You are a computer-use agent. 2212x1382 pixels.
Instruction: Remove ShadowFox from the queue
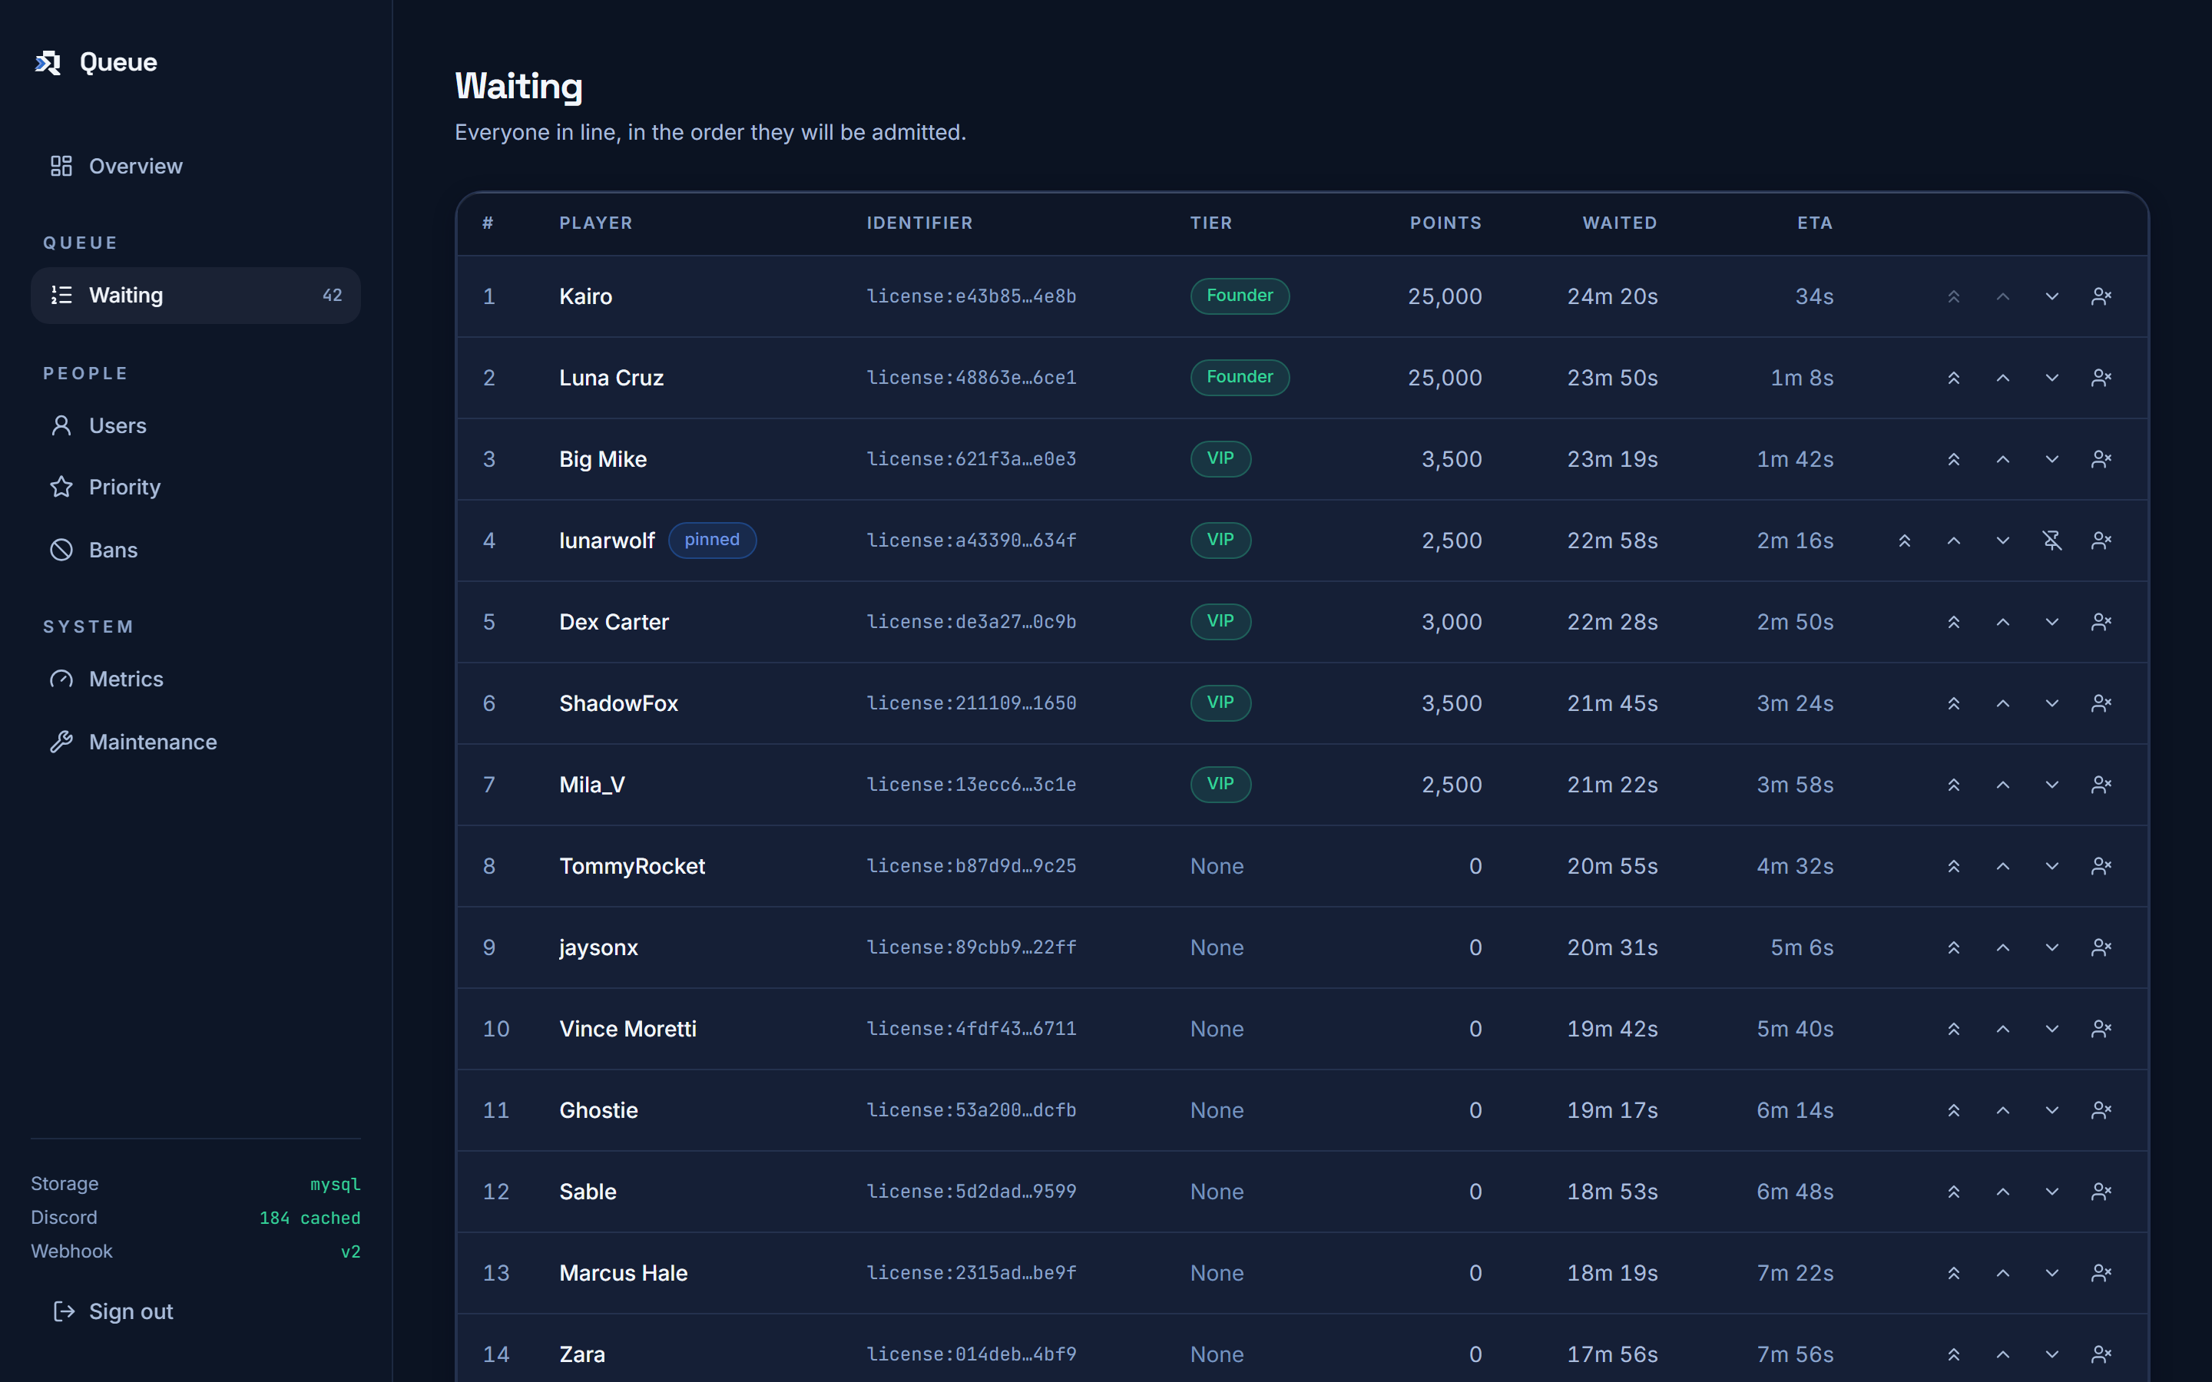click(2101, 703)
